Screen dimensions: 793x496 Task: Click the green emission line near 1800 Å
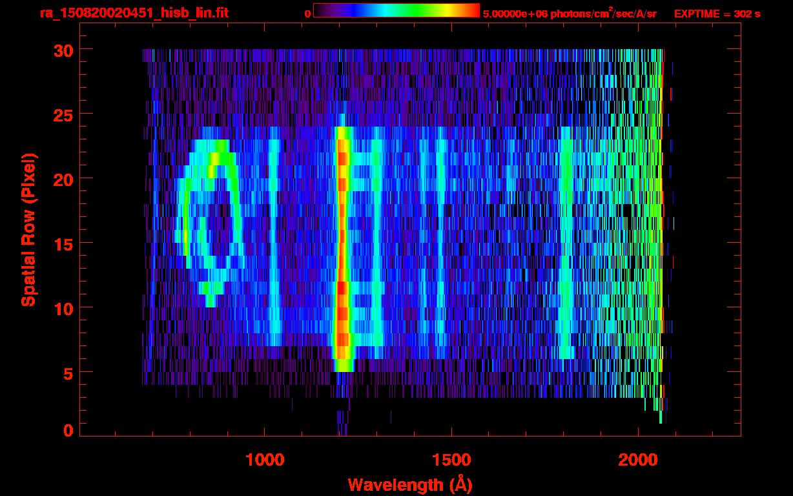[x=566, y=242]
